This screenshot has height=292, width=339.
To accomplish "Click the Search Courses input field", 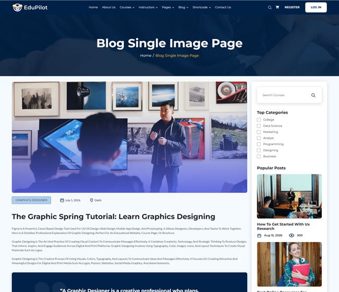I will (289, 95).
